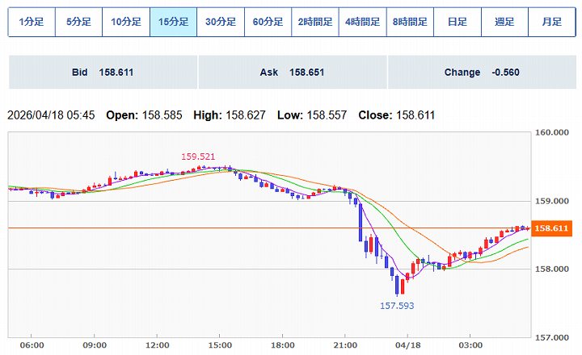
Task: Open the 4時間足 chart view
Action: (363, 22)
